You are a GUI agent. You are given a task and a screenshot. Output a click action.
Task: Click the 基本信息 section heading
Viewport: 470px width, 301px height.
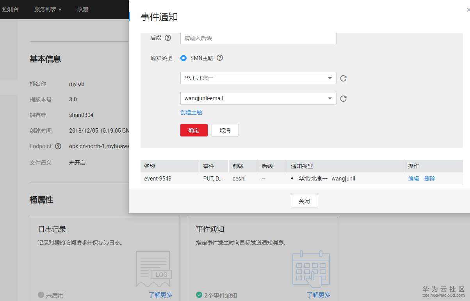click(45, 59)
